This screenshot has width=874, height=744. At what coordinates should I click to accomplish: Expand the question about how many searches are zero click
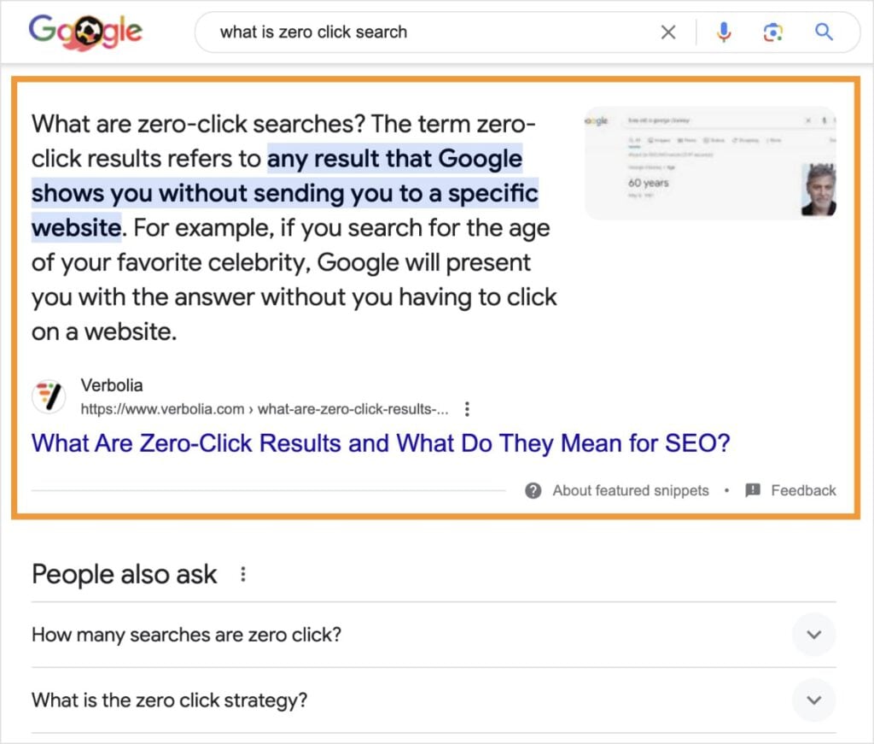813,635
